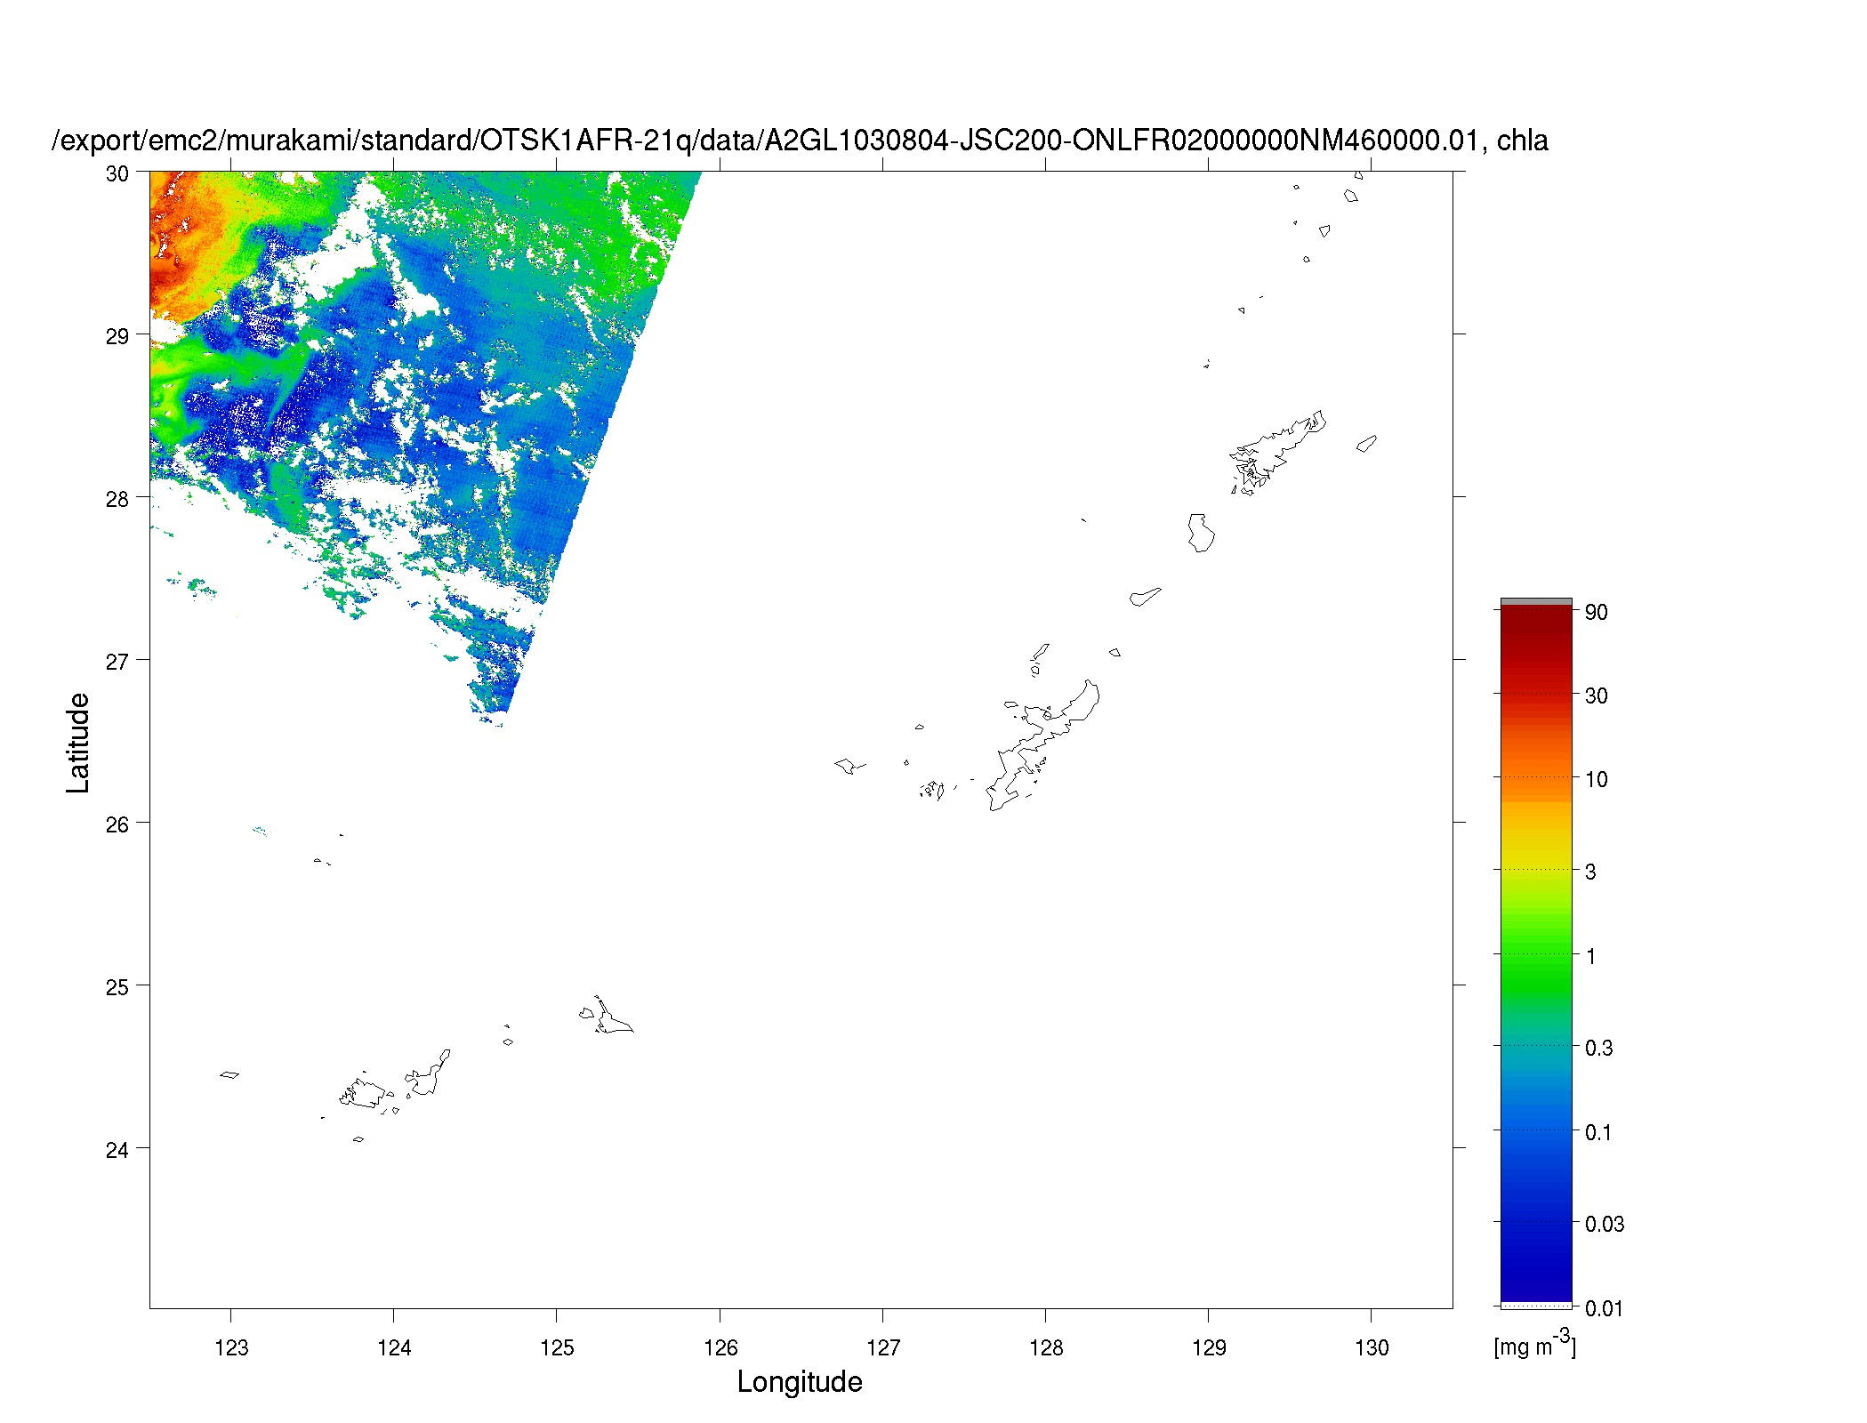
Task: Click latitude tick label 27
Action: pyautogui.click(x=117, y=662)
